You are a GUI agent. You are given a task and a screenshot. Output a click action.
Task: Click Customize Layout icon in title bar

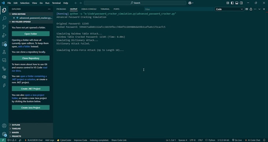click(x=228, y=3)
